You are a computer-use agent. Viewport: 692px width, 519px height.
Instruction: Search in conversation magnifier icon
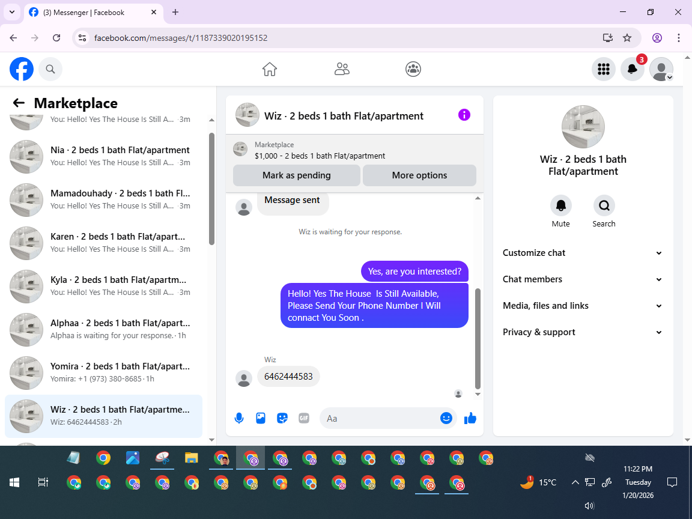tap(604, 205)
